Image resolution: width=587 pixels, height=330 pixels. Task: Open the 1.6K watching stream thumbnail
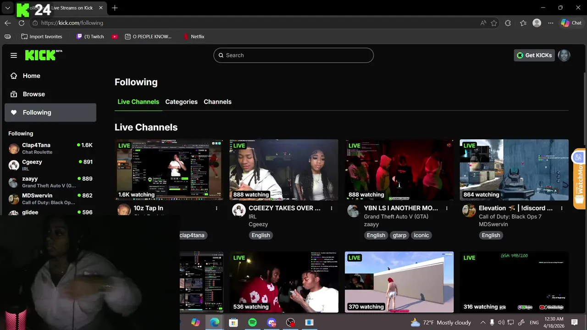(x=169, y=170)
